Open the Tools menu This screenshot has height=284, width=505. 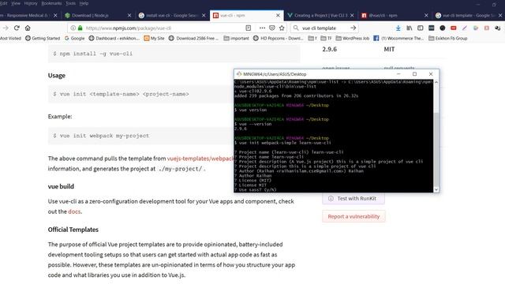70,3
